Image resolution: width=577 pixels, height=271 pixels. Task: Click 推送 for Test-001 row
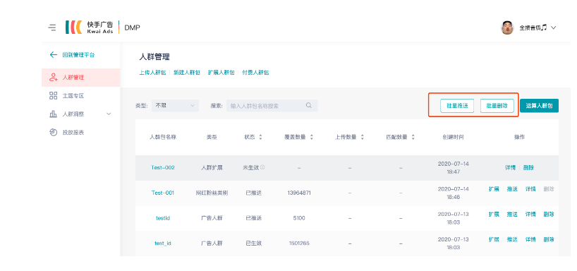click(x=512, y=189)
